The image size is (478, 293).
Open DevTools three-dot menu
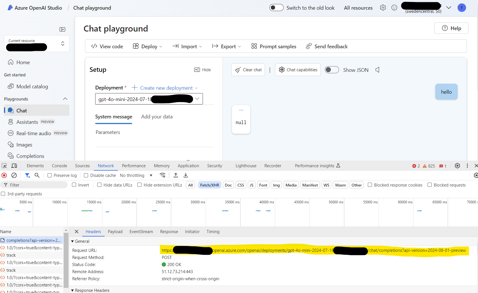[x=467, y=166]
